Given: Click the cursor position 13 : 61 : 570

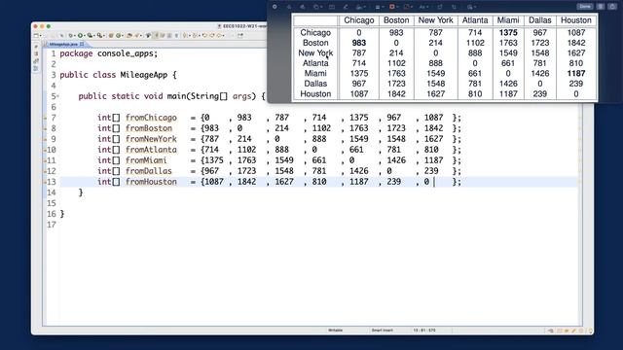Looking at the screenshot, I should point(424,331).
